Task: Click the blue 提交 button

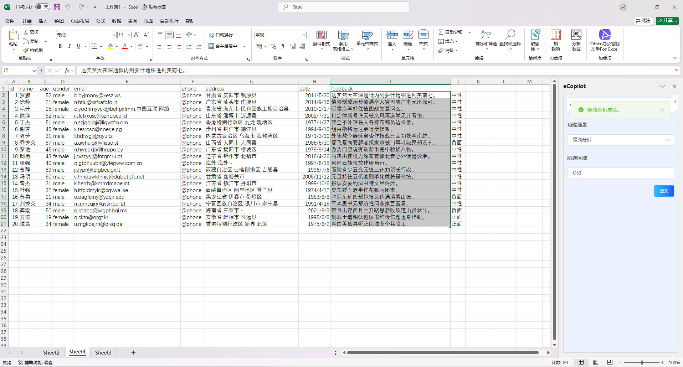Action: [x=664, y=191]
